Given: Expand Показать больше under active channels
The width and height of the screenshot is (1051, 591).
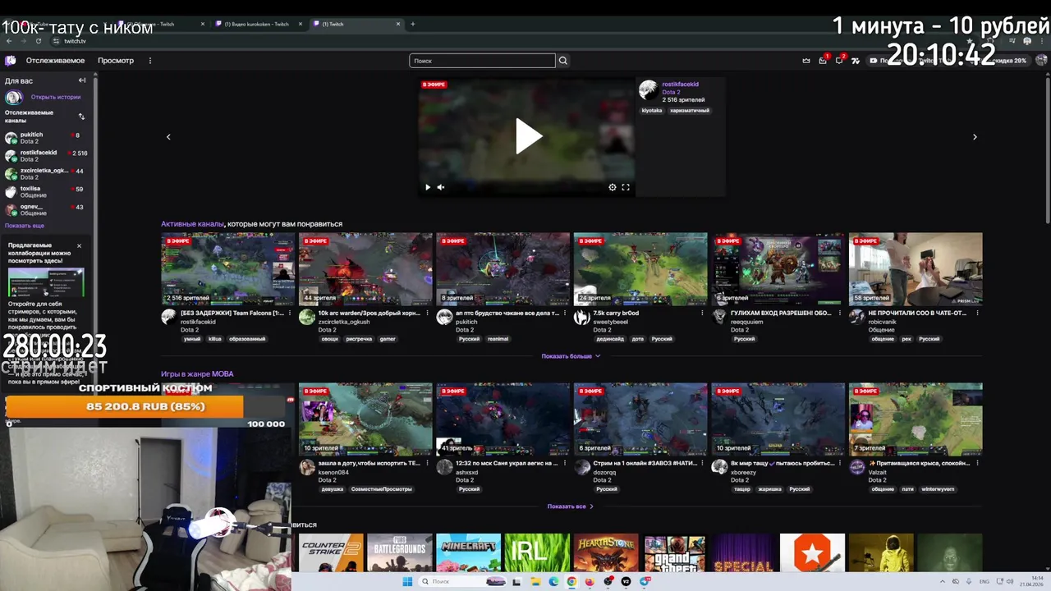Looking at the screenshot, I should click(x=571, y=356).
